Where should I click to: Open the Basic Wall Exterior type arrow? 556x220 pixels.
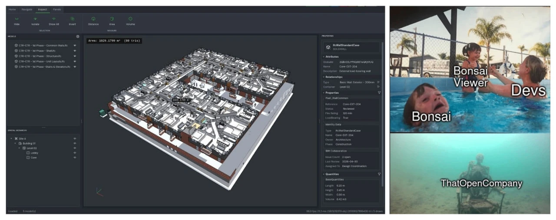click(378, 82)
